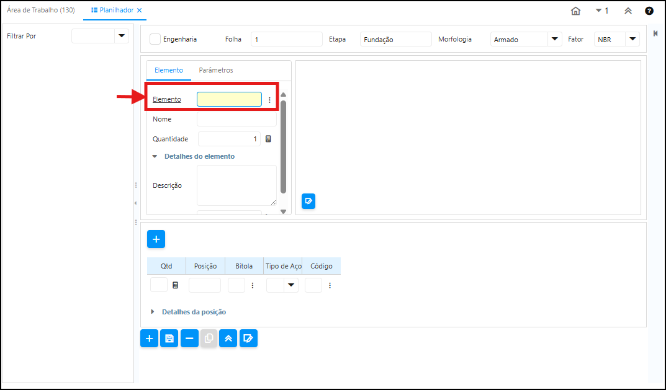The width and height of the screenshot is (666, 390).
Task: Click the Etapa Fundação input field
Action: point(395,40)
